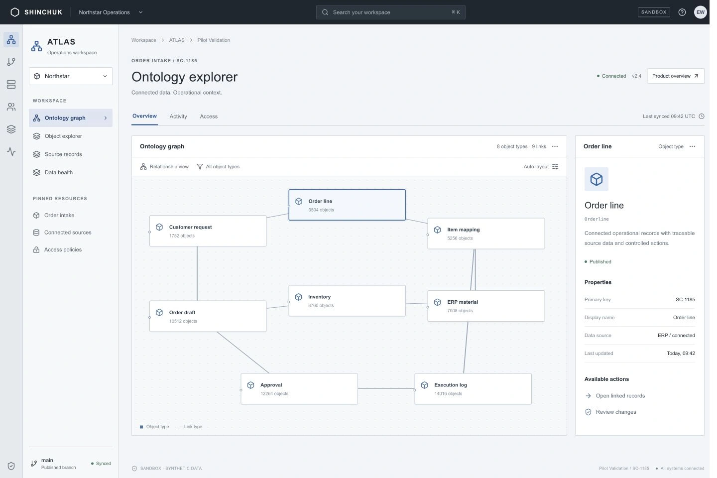This screenshot has height=478, width=717.
Task: Open the Ontology graph panel more options
Action: coord(555,146)
